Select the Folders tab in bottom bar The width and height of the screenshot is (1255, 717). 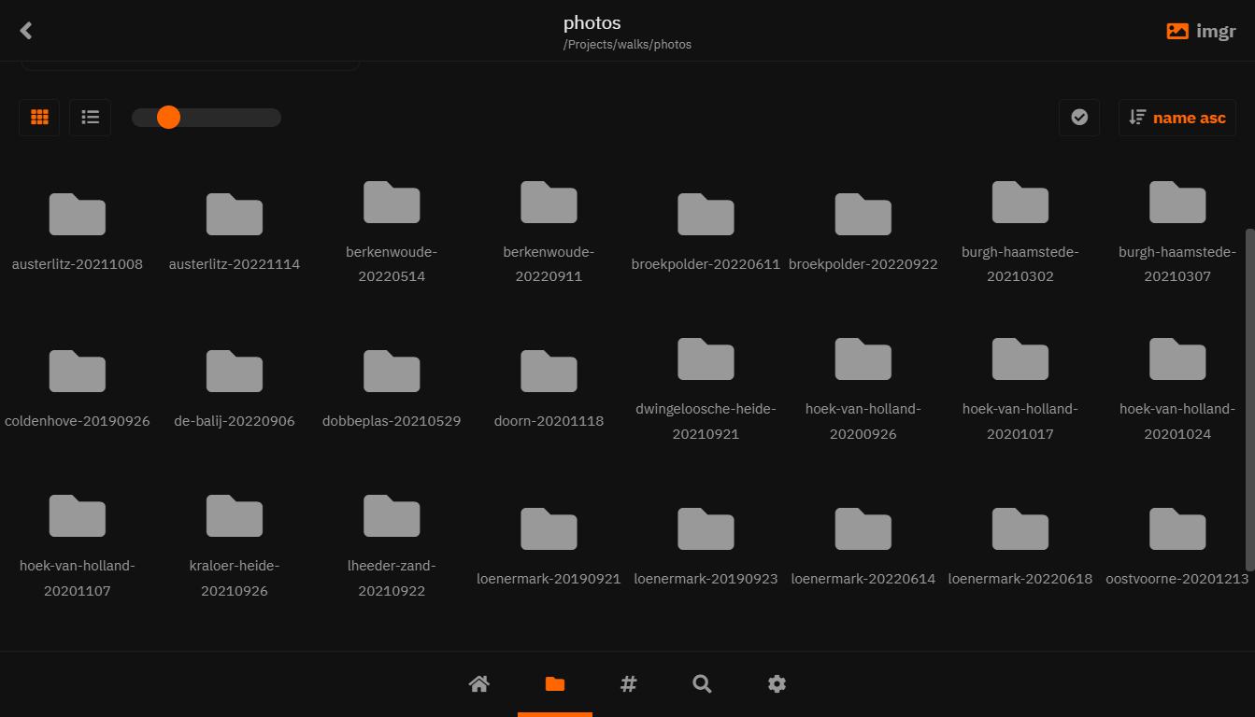(555, 684)
